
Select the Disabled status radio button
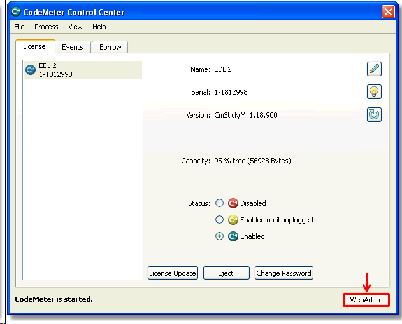(219, 203)
